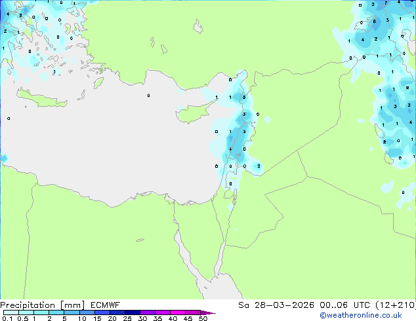Click the 30–35 mm purple legend swatch
The width and height of the screenshot is (416, 321).
click(148, 312)
